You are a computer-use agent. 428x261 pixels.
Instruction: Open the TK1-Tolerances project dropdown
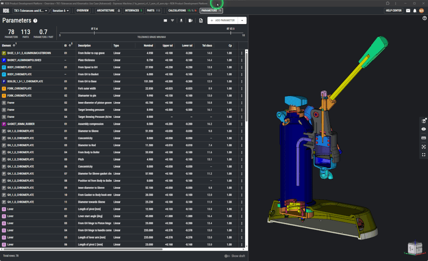point(31,11)
